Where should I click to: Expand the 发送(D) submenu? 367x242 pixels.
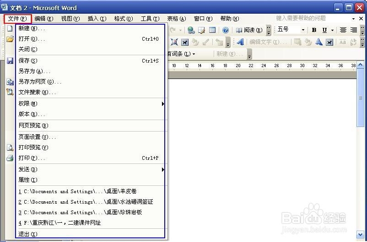tap(163, 169)
